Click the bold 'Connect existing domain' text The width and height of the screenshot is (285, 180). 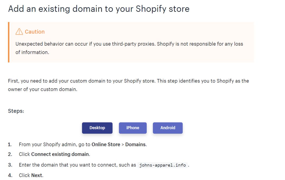click(x=60, y=154)
